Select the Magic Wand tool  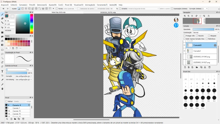coord(2,58)
